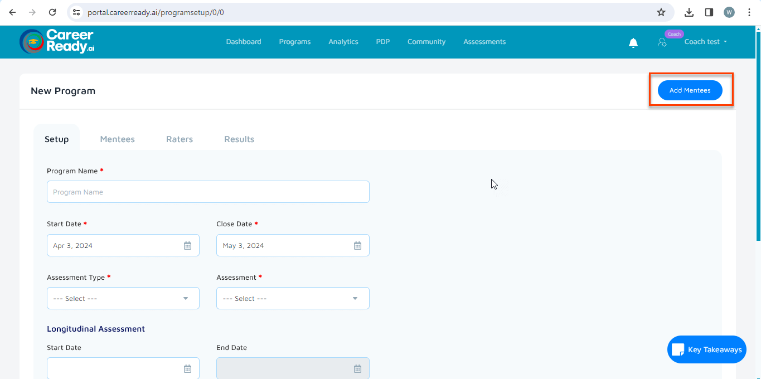The image size is (761, 379).
Task: Click the CareerReady.ai logo
Action: (57, 42)
